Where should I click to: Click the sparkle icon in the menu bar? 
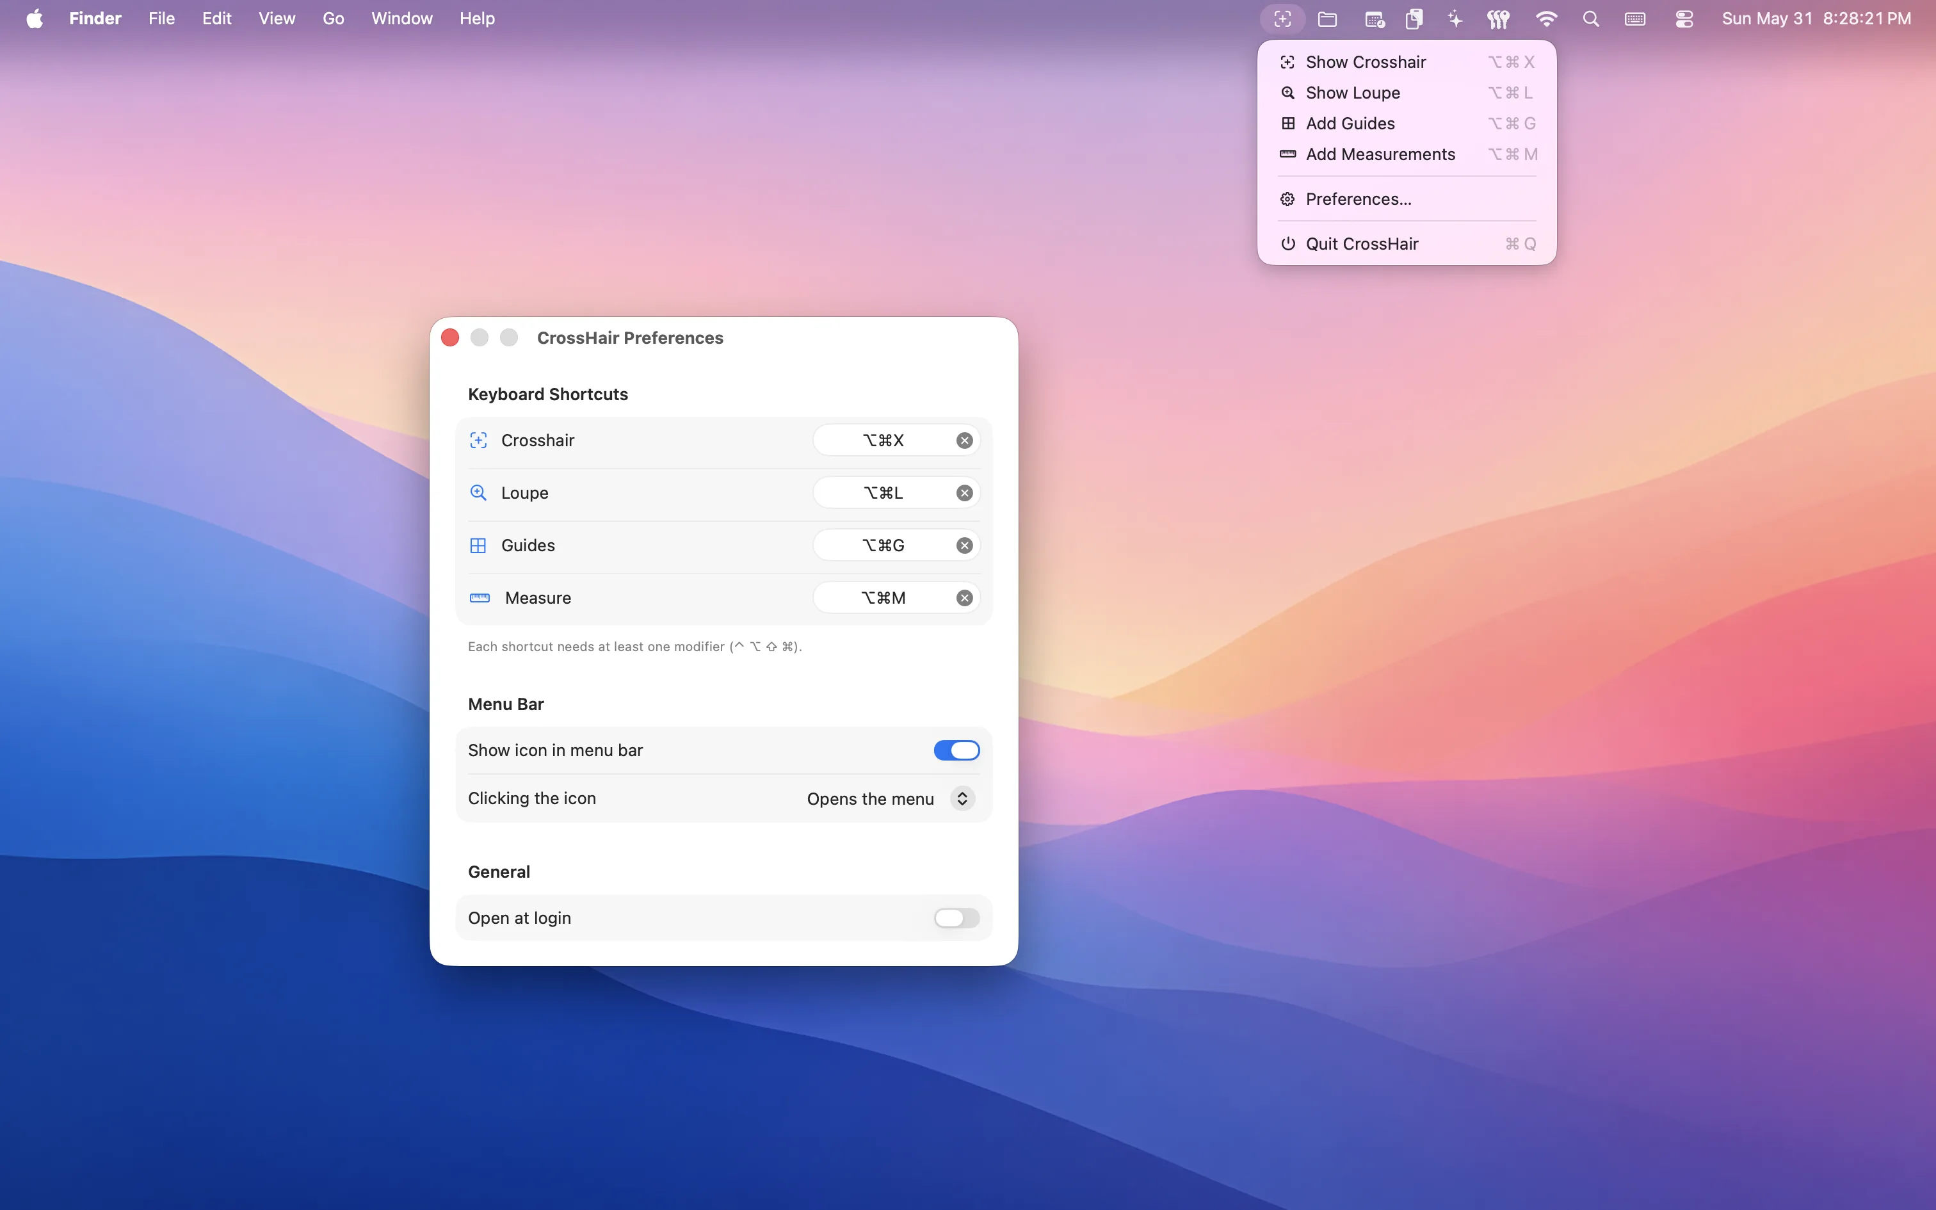[1455, 19]
